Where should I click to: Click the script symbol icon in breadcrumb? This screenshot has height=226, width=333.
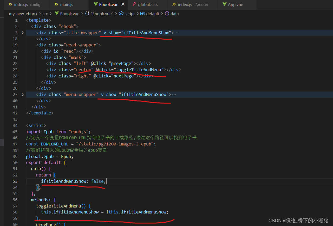pyautogui.click(x=121, y=14)
